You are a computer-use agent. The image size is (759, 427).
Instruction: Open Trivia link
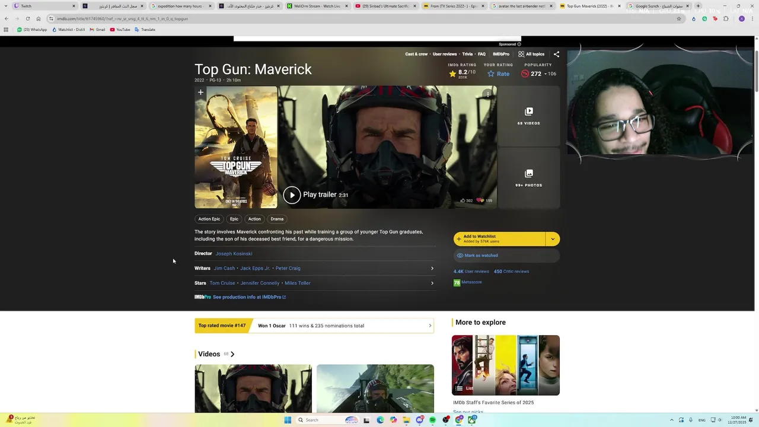click(x=467, y=54)
